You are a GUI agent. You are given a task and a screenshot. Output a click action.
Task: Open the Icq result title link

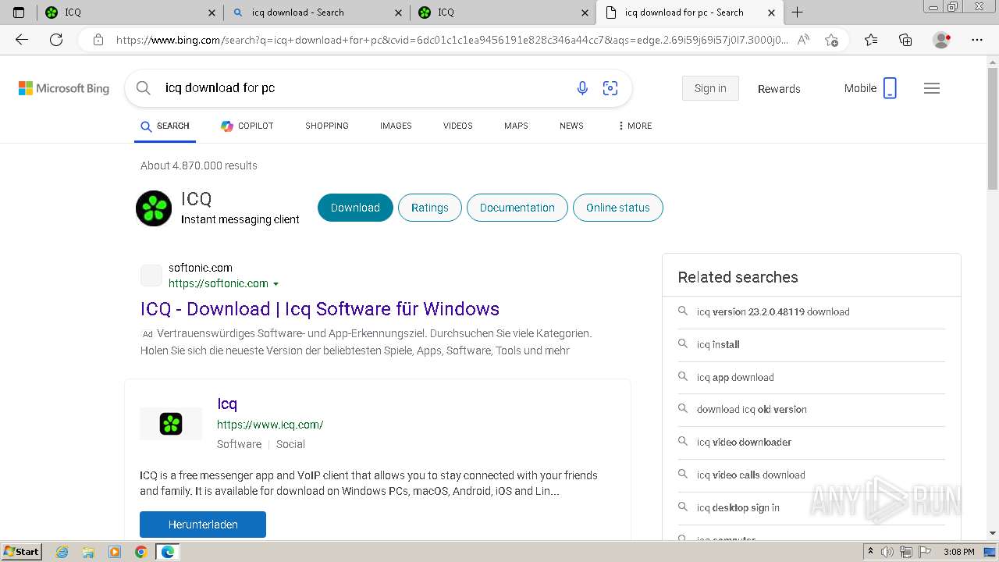pyautogui.click(x=227, y=404)
